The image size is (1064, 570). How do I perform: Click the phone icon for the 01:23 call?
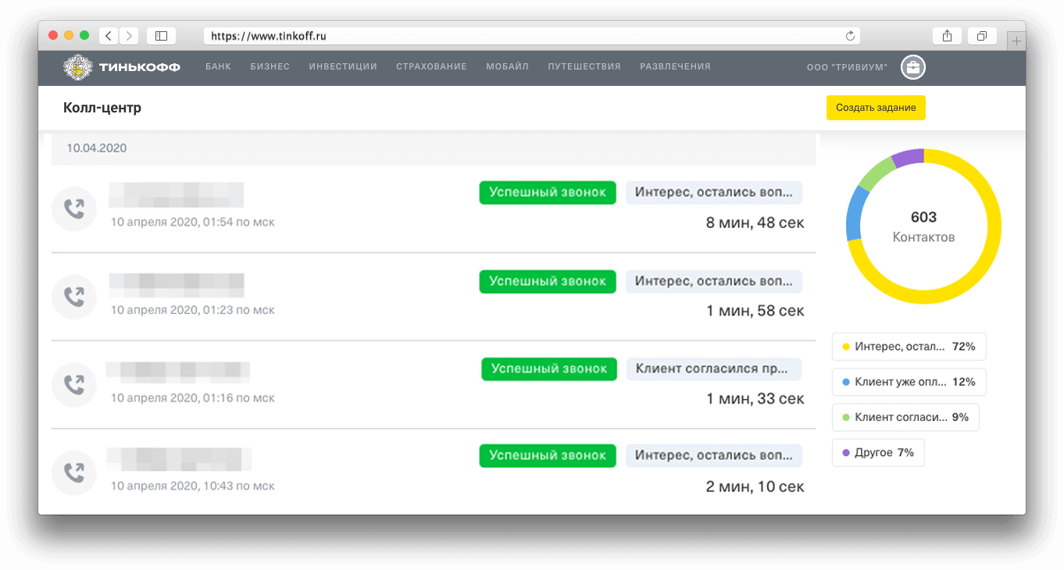[74, 297]
